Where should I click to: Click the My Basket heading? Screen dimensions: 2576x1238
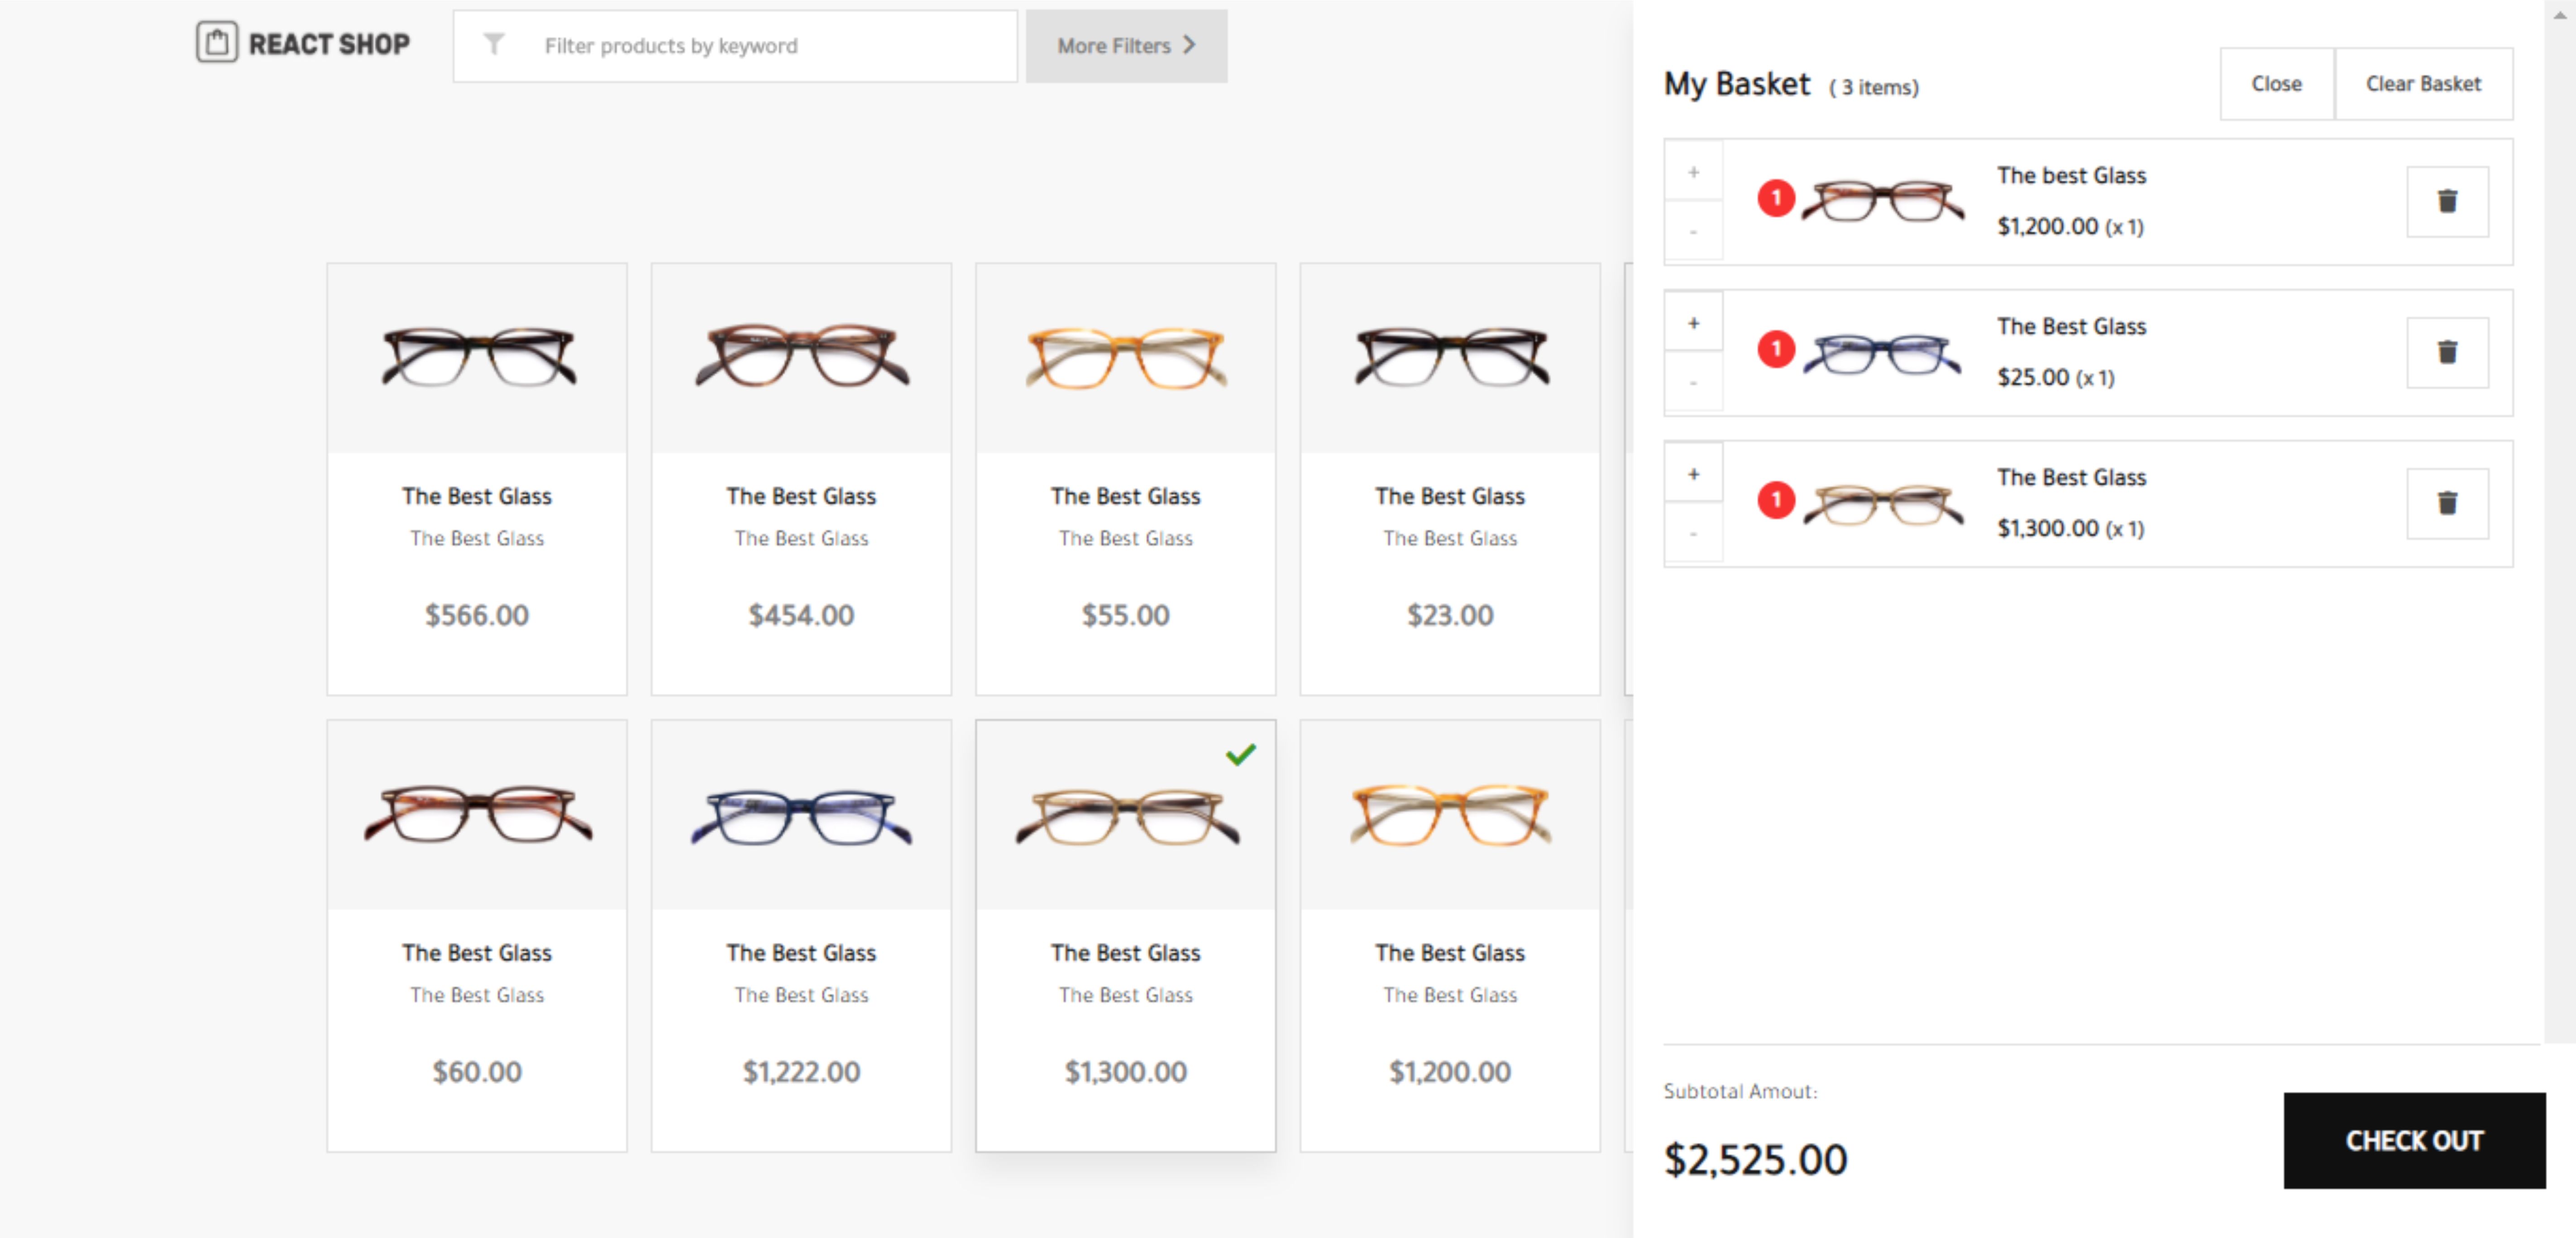point(1736,84)
